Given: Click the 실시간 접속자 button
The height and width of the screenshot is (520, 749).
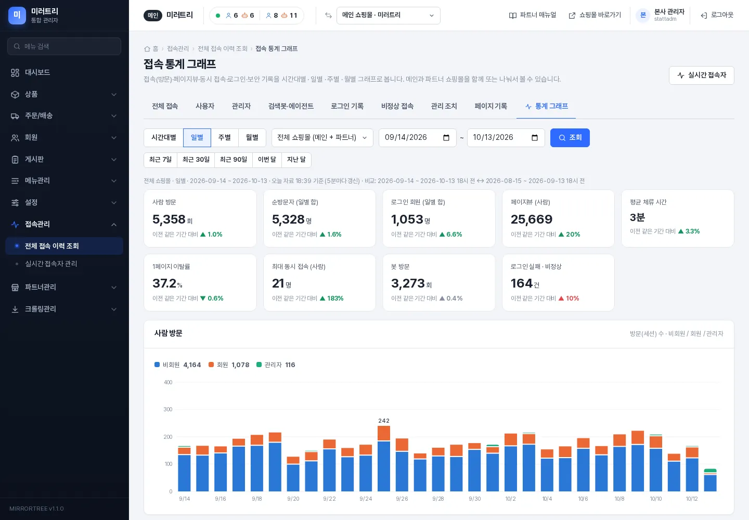Looking at the screenshot, I should point(702,75).
